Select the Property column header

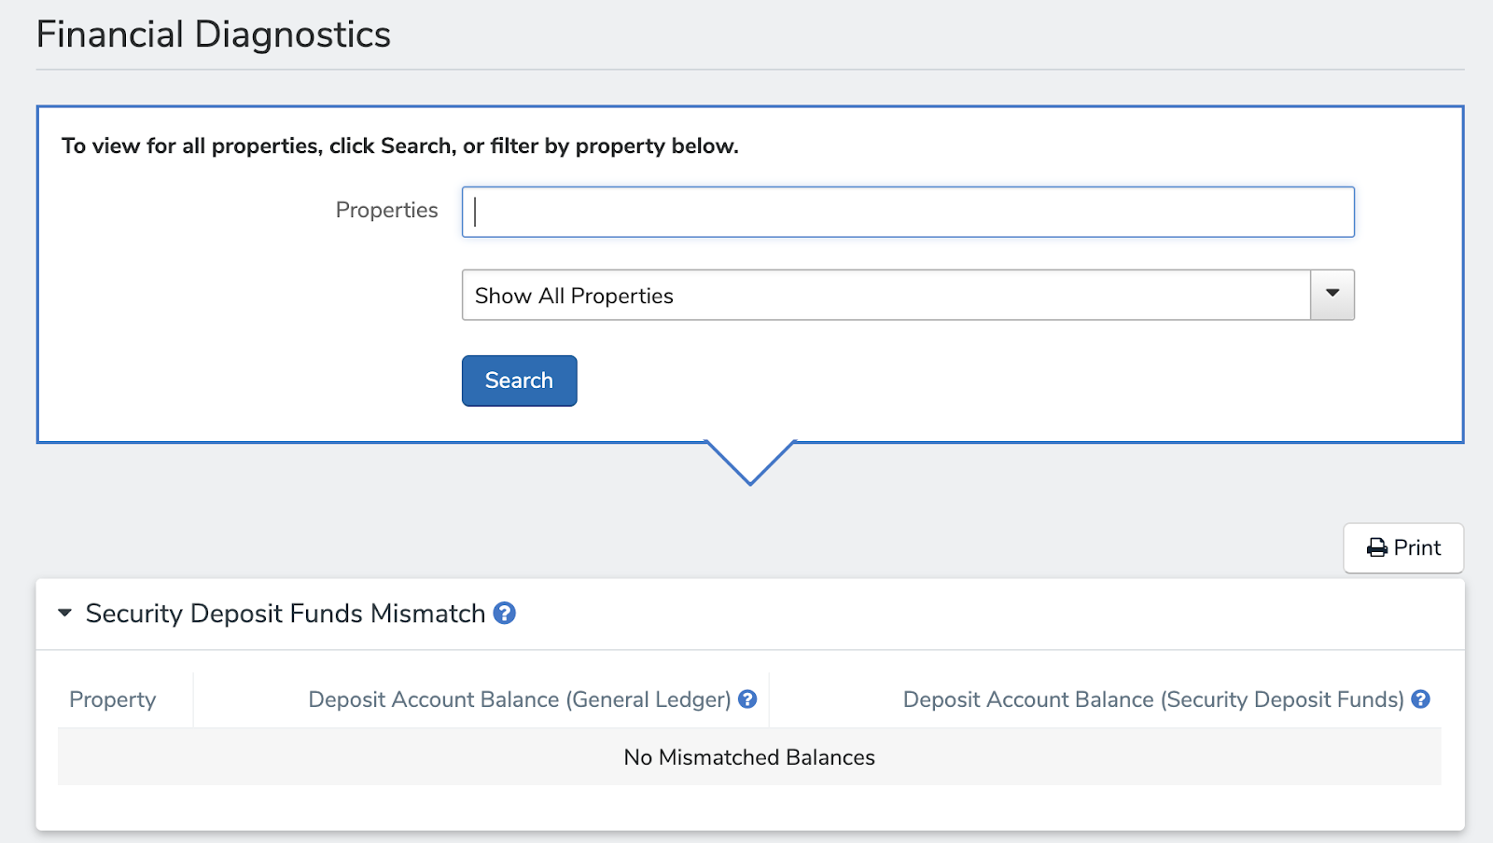coord(112,699)
